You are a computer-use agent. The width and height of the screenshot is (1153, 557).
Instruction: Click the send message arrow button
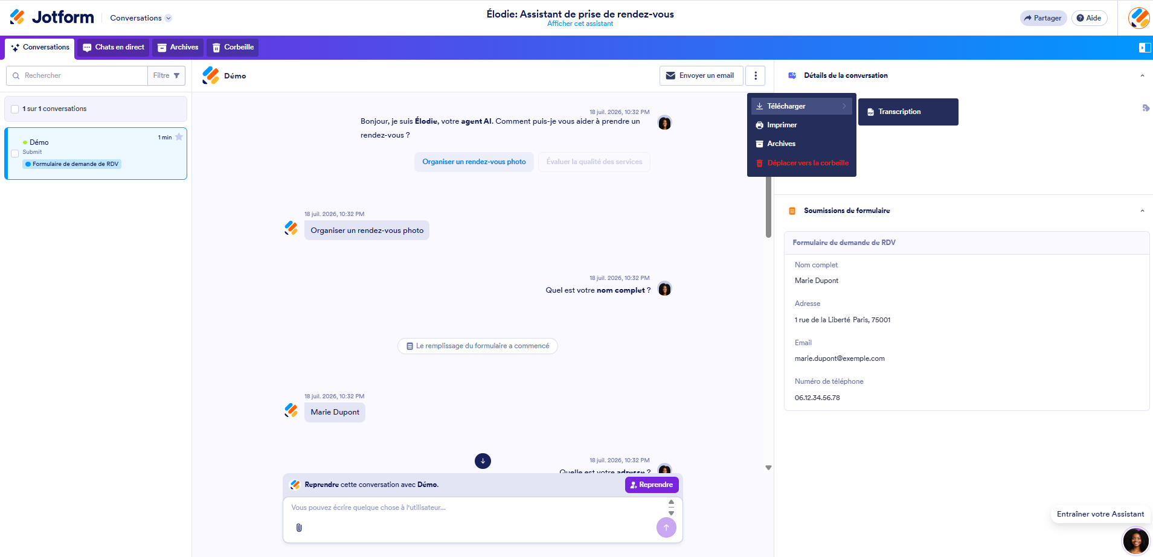click(x=666, y=527)
